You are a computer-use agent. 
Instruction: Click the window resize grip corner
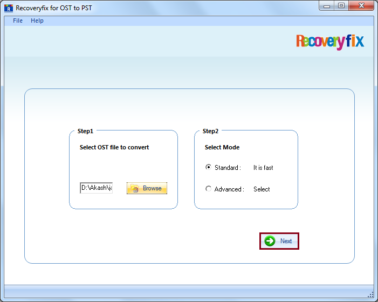click(370, 295)
